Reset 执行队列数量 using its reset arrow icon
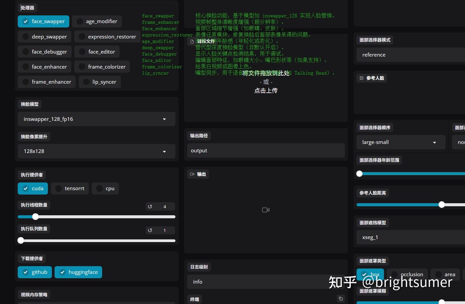Screen dimensions: 465x304 coord(150,230)
